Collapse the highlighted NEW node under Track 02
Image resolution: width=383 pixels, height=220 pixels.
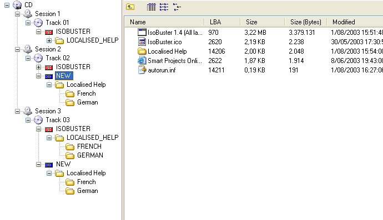[x=39, y=76]
